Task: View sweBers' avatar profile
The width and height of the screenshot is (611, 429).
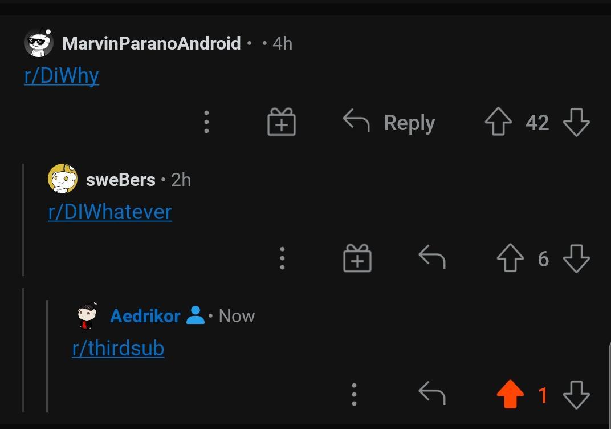Action: click(63, 179)
